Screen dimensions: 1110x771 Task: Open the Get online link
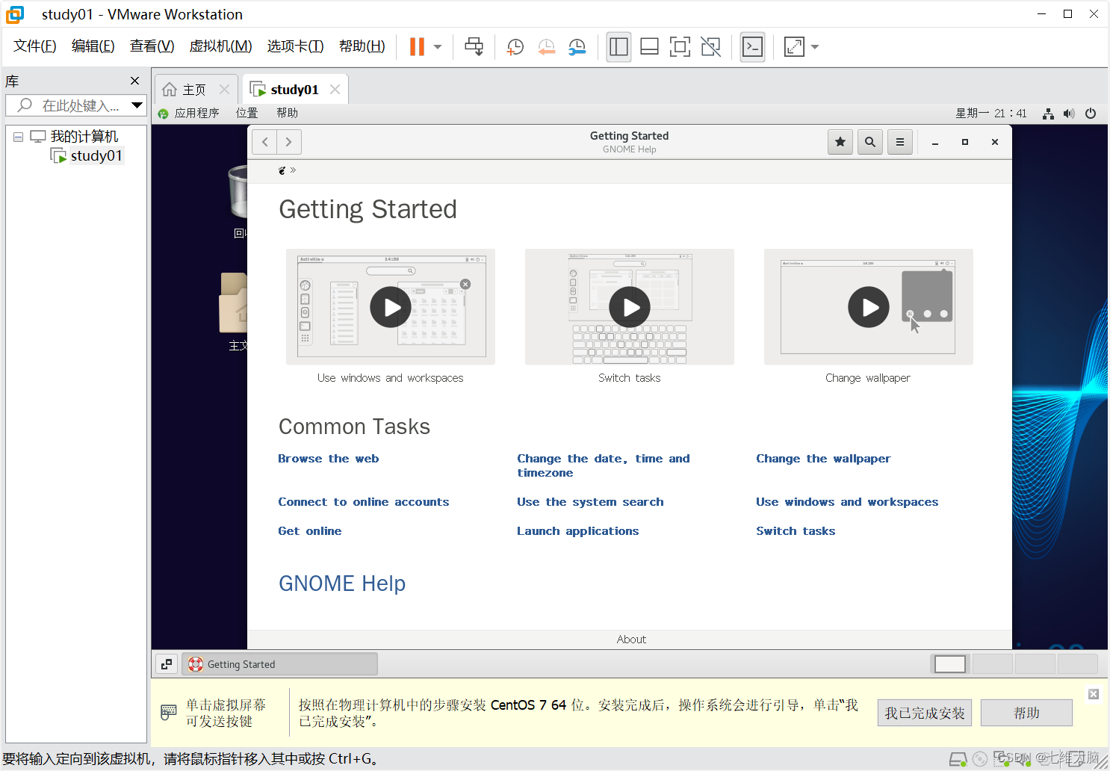[310, 531]
